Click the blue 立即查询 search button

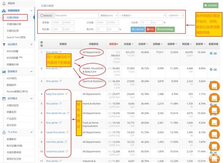(x=138, y=29)
